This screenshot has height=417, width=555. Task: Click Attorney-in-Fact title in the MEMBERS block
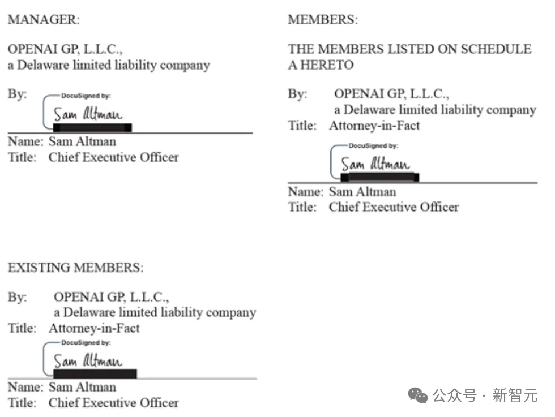374,126
